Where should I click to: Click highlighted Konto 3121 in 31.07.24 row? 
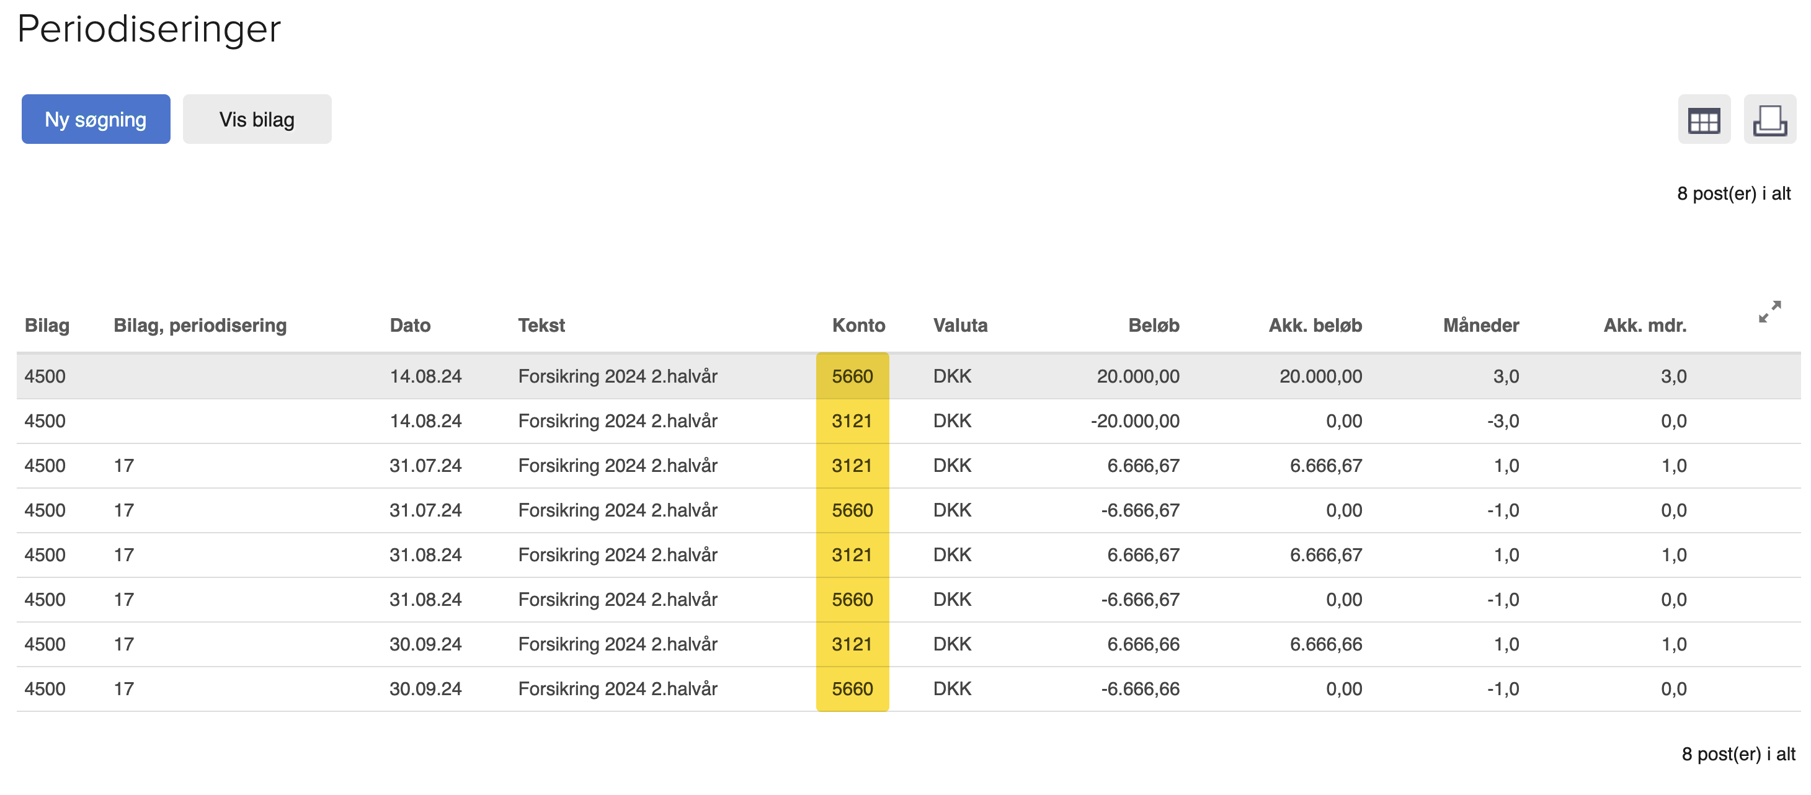tap(852, 465)
